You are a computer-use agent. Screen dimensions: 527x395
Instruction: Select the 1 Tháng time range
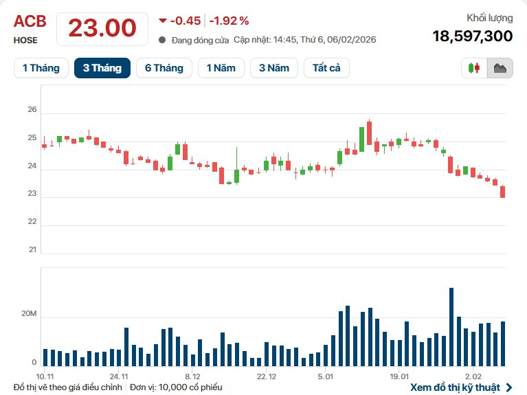click(x=41, y=68)
